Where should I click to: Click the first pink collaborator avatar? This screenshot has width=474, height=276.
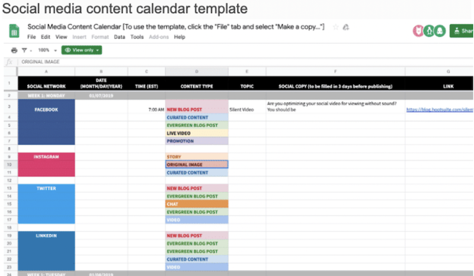click(418, 31)
